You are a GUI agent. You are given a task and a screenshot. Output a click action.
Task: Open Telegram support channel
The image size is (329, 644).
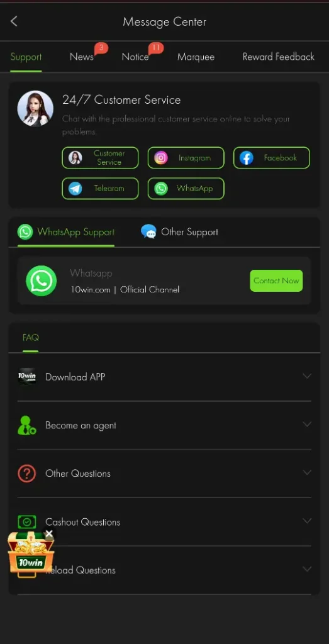point(100,189)
